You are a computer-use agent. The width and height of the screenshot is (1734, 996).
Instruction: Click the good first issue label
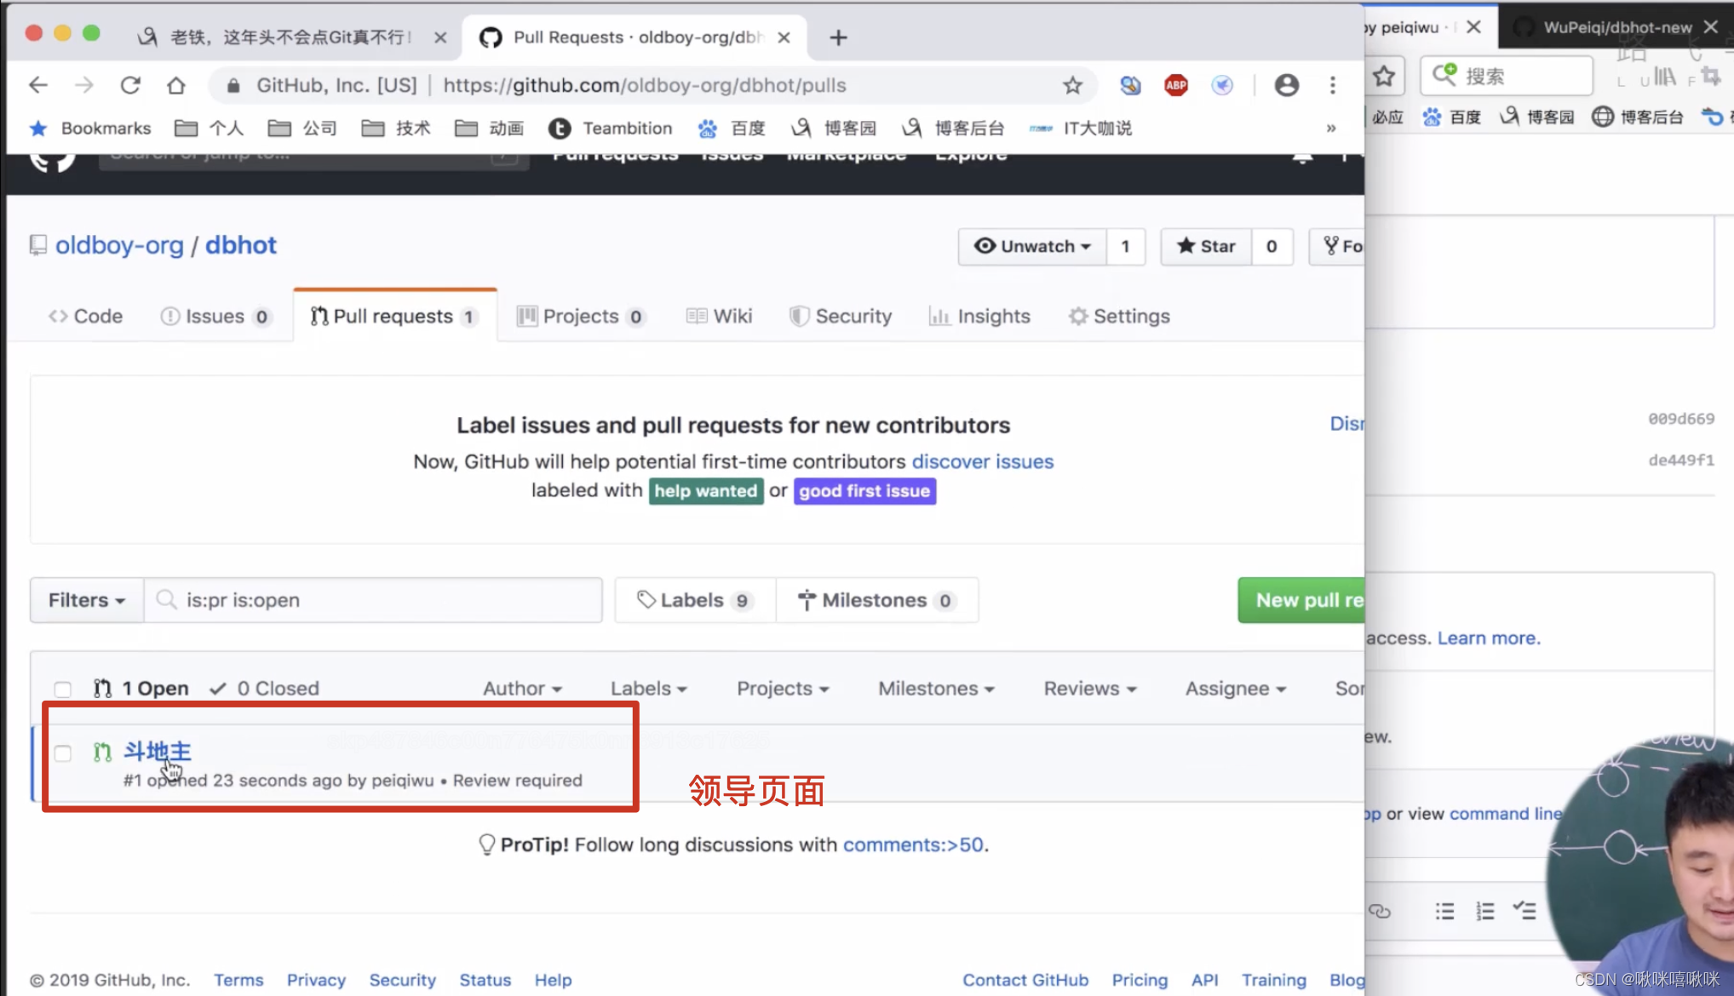point(864,491)
